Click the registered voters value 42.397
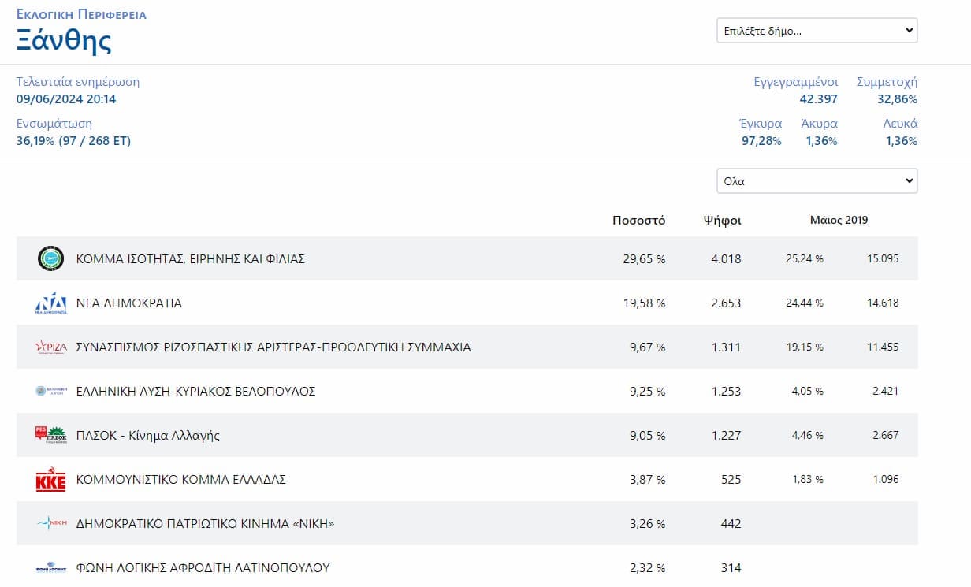 [x=819, y=98]
